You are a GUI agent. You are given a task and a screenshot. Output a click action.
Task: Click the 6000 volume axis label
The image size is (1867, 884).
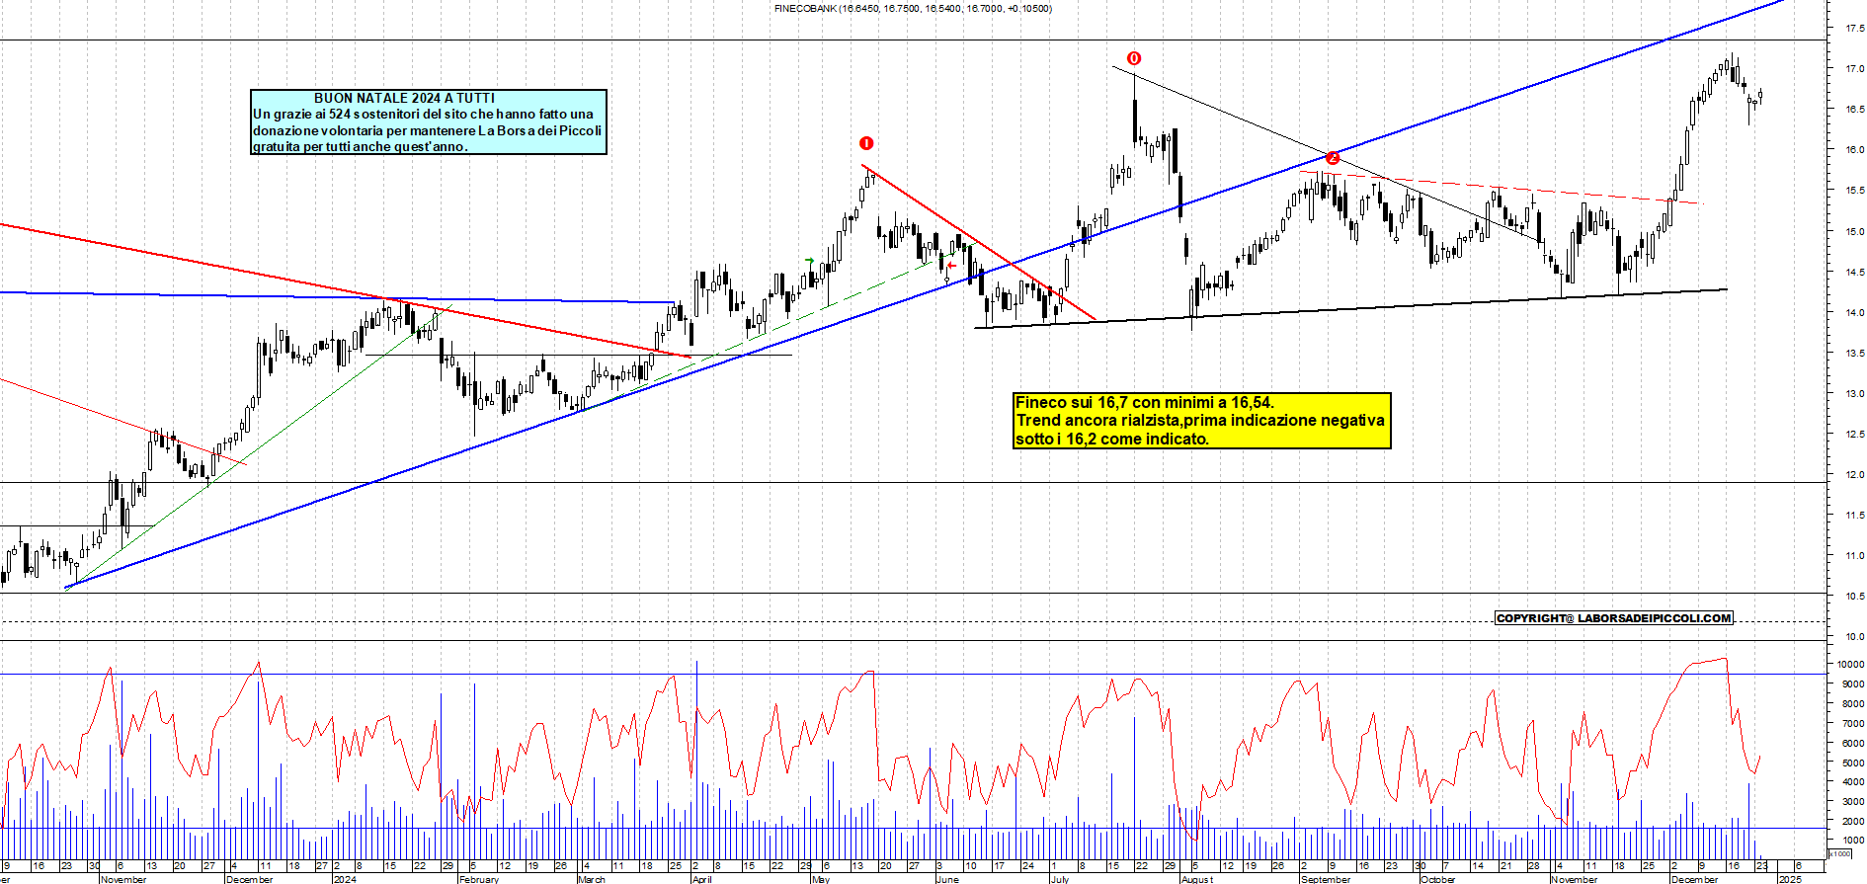pyautogui.click(x=1853, y=743)
